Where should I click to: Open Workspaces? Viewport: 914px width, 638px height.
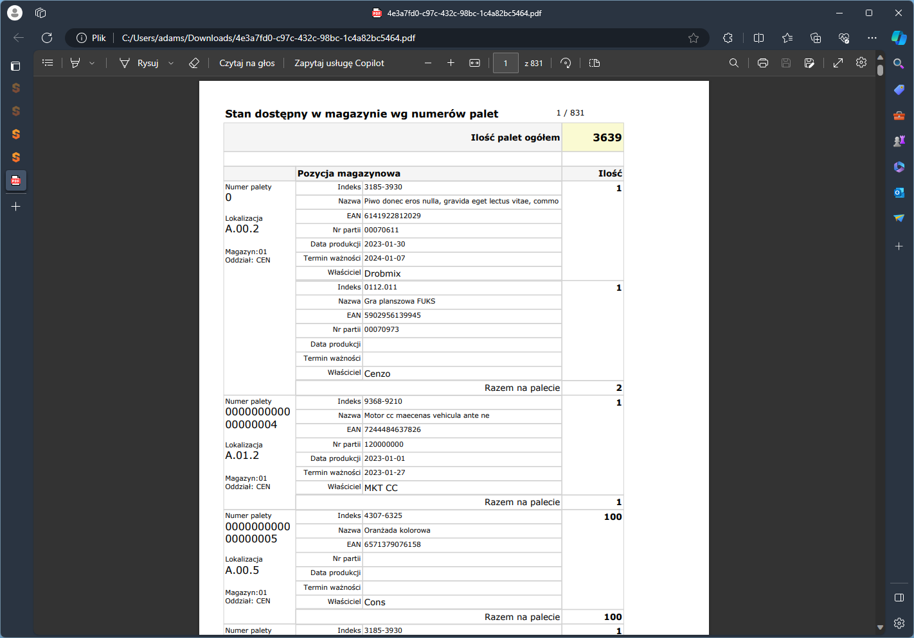coord(40,13)
